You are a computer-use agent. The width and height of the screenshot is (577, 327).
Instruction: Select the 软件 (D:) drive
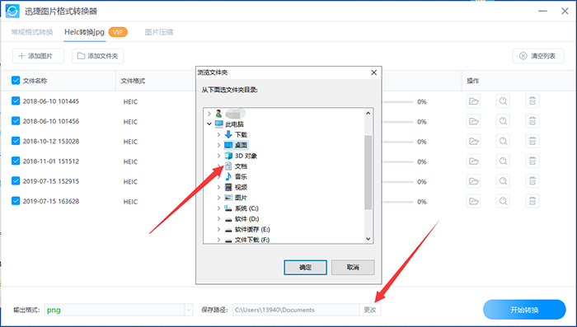(242, 219)
